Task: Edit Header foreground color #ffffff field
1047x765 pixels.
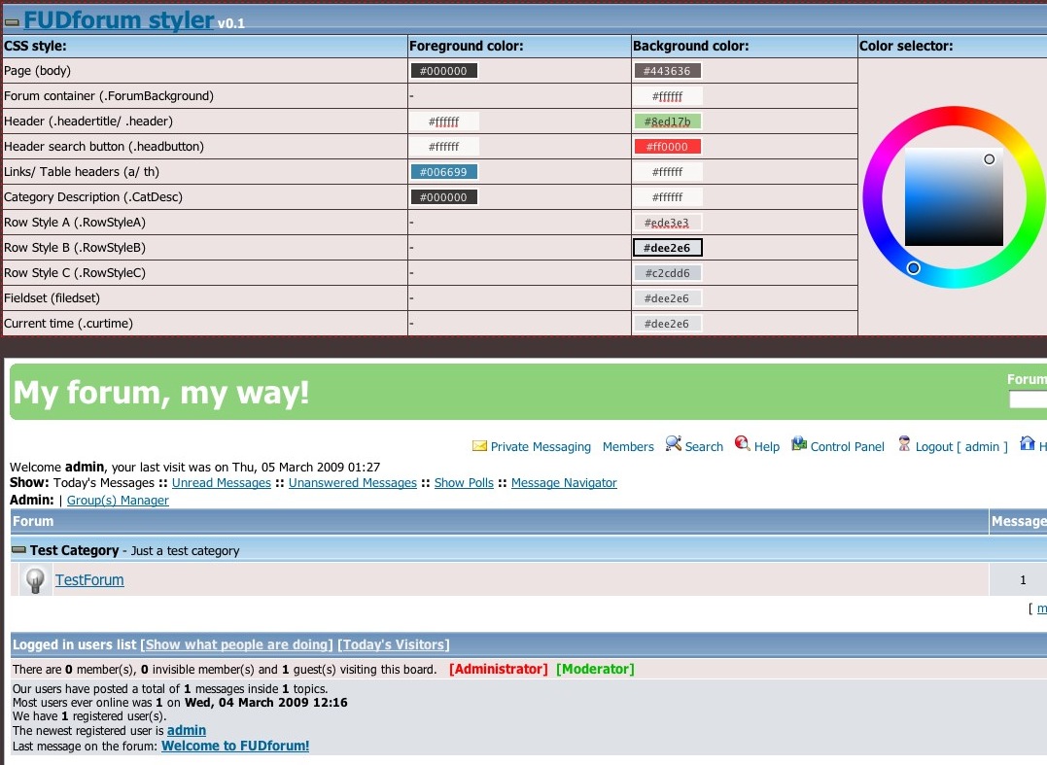Action: [x=443, y=122]
